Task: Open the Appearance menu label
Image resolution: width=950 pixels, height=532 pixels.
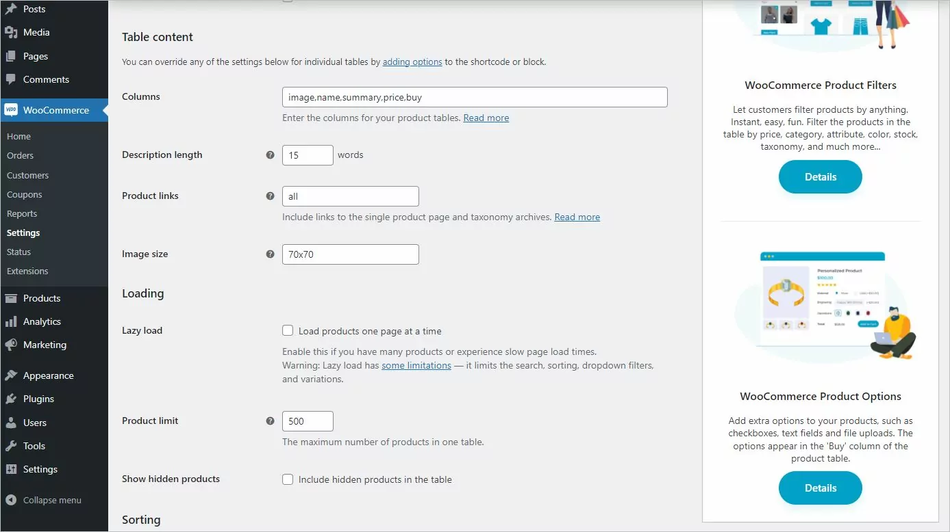Action: click(x=48, y=375)
